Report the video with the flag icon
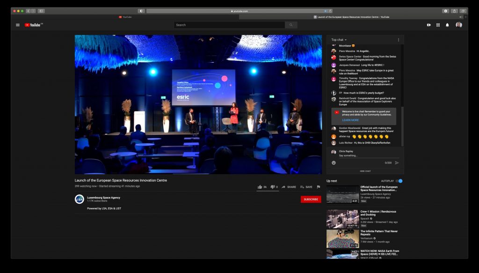479x273 pixels. point(318,187)
